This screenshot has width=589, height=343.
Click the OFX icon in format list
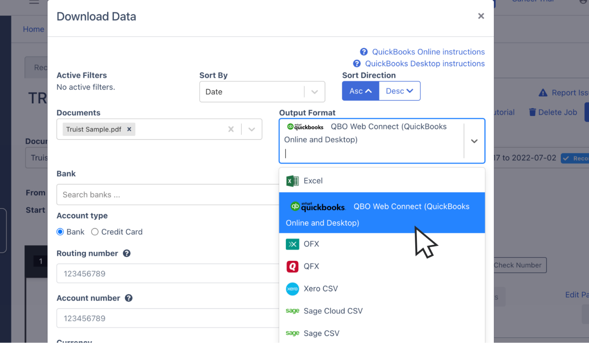click(292, 244)
